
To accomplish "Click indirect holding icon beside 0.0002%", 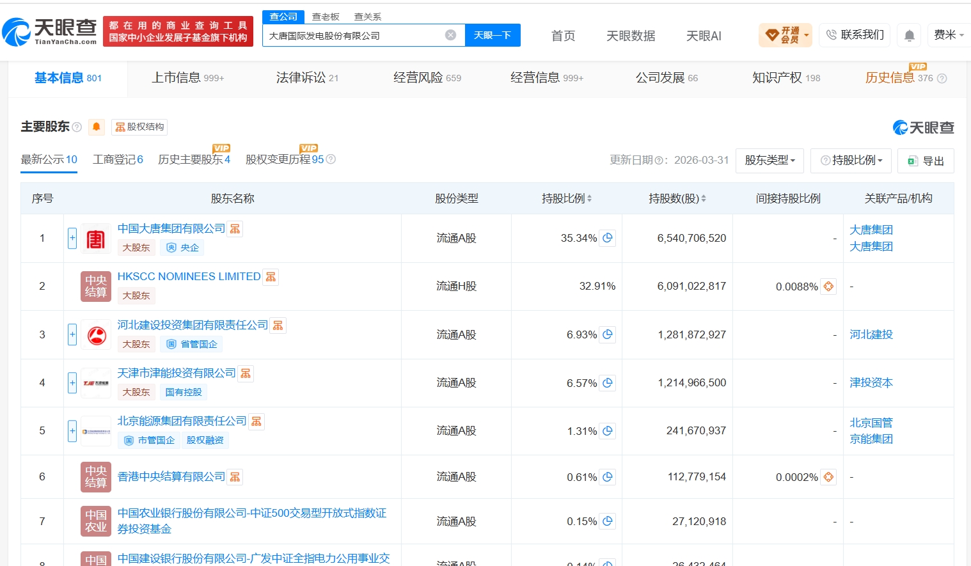I will [x=828, y=477].
